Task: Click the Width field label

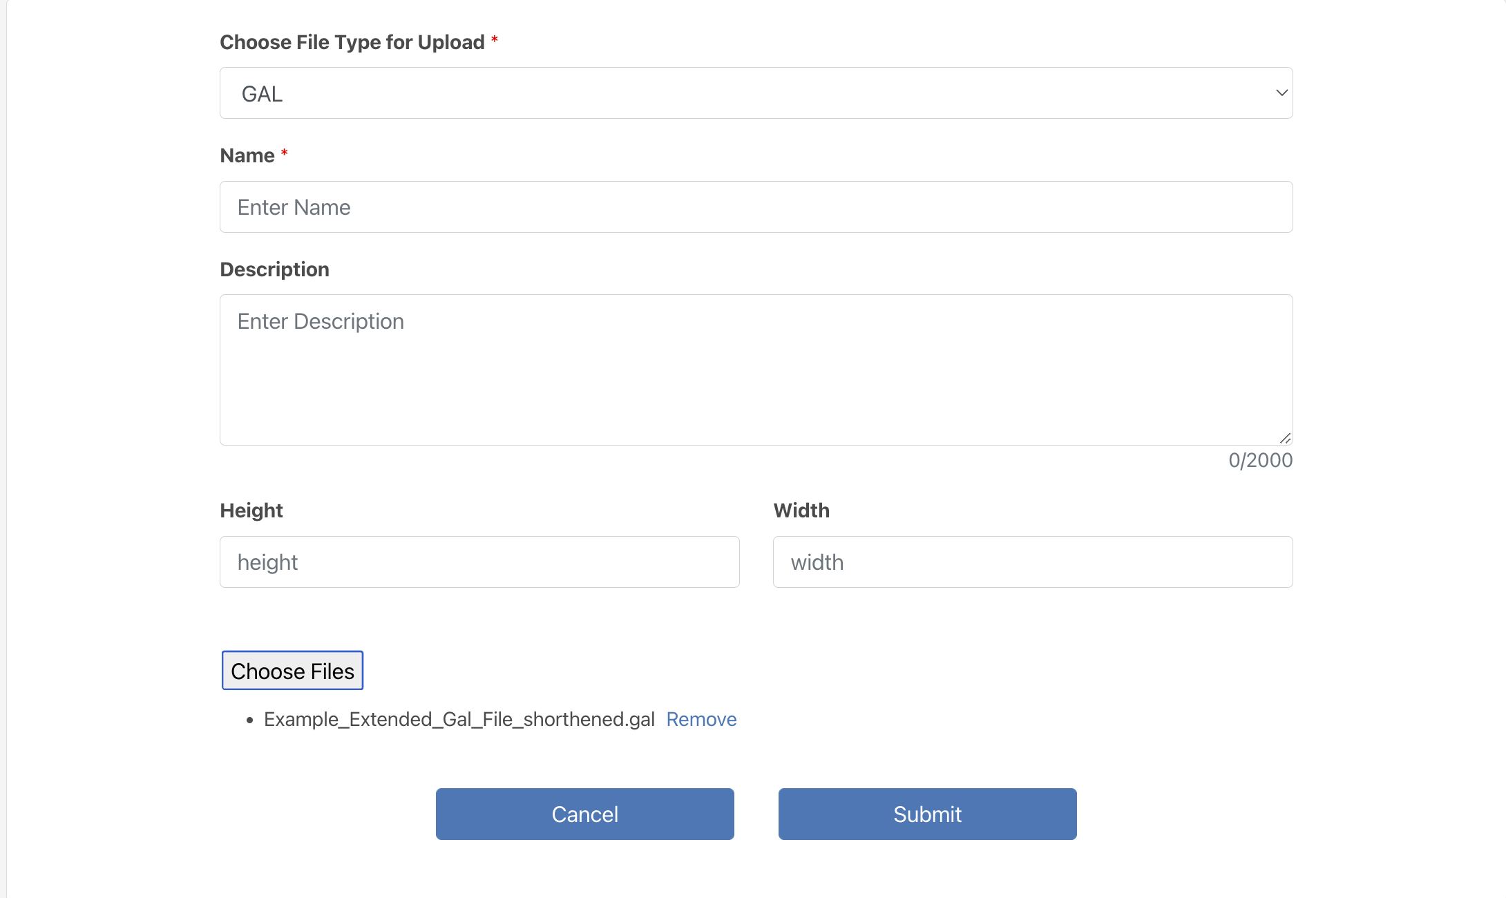Action: (x=801, y=510)
